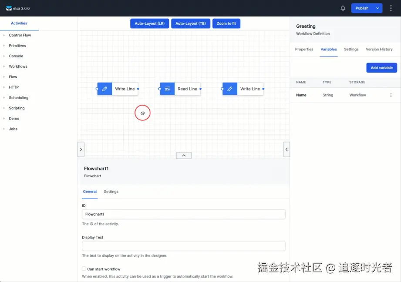Toggle the bottom panel with the up chevron

tap(184, 156)
